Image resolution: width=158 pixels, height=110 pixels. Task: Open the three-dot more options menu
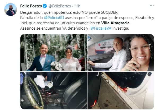point(152,6)
